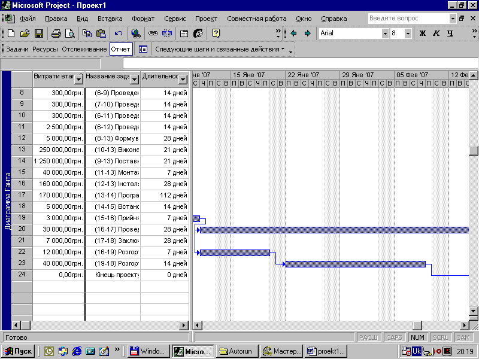Open print preview
Screen dimensions: 479x359
(x=70, y=34)
